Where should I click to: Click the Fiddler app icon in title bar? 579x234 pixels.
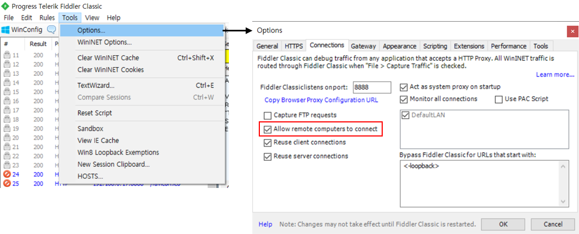(x=5, y=6)
